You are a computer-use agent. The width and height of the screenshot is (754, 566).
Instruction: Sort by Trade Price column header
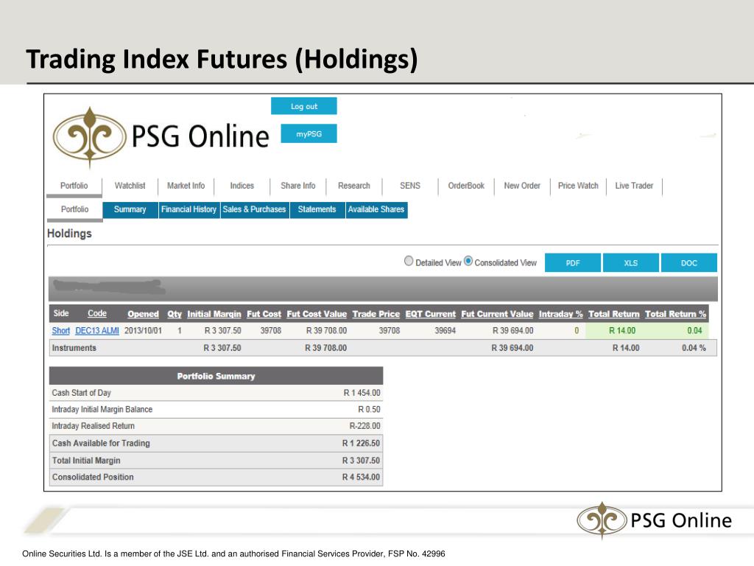(x=376, y=314)
